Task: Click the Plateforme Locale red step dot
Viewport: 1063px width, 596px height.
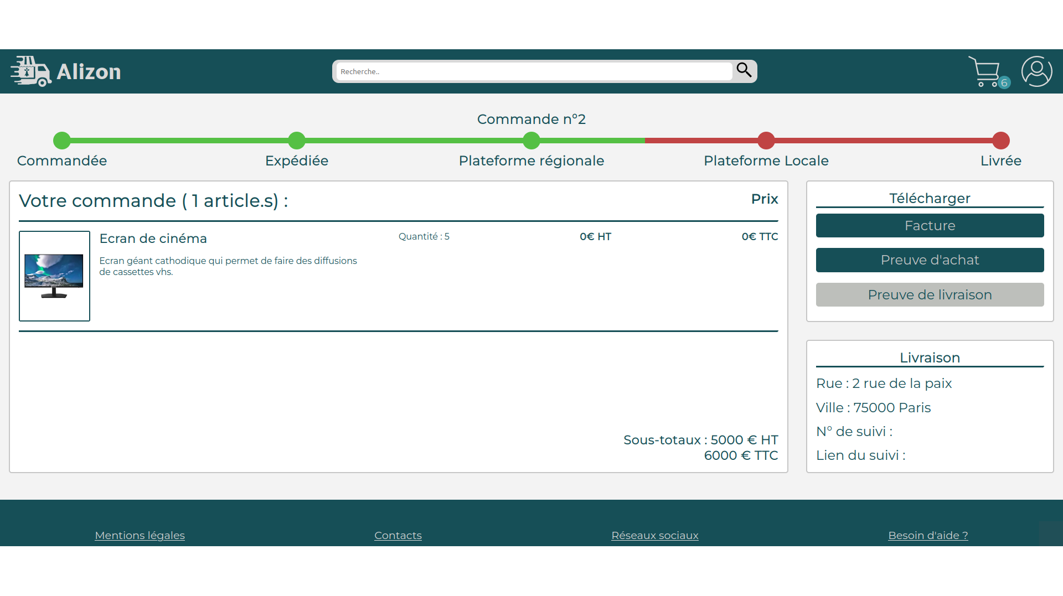Action: [x=766, y=141]
